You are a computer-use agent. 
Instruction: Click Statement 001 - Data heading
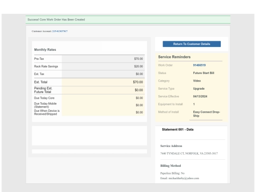[178, 129]
